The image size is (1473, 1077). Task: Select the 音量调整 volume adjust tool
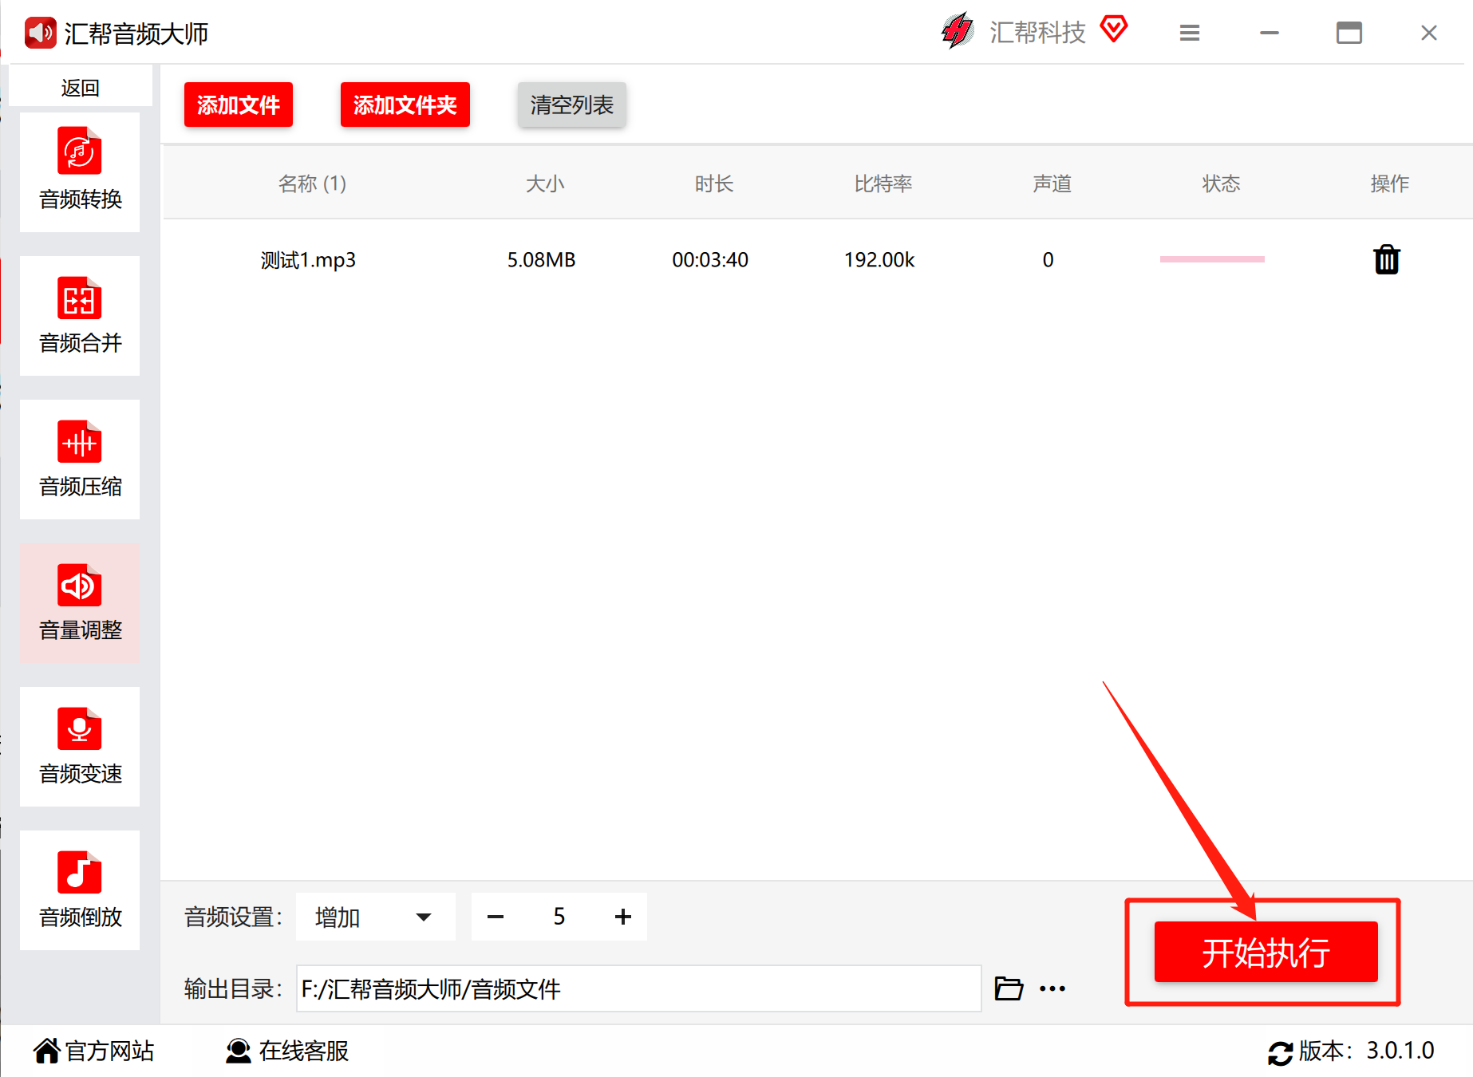(x=80, y=603)
